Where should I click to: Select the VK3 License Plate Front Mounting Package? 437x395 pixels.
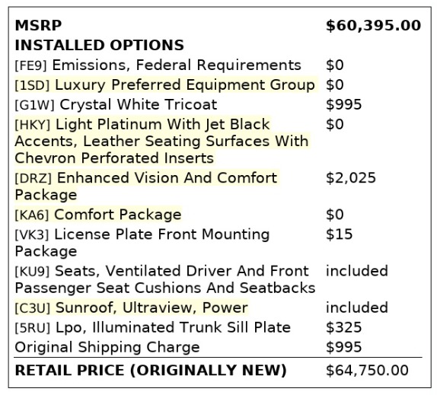coord(142,243)
